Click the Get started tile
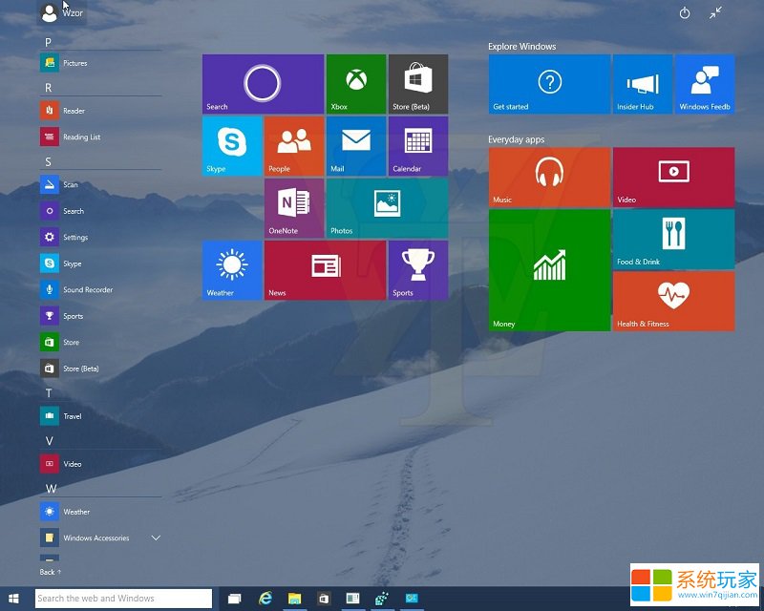The width and height of the screenshot is (764, 611). (x=550, y=84)
